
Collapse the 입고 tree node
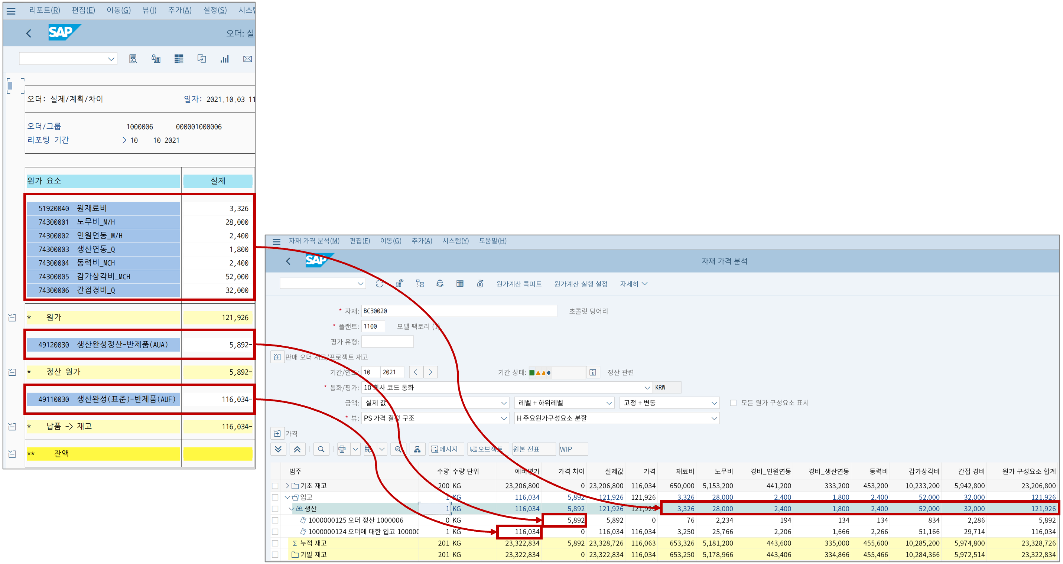[287, 497]
